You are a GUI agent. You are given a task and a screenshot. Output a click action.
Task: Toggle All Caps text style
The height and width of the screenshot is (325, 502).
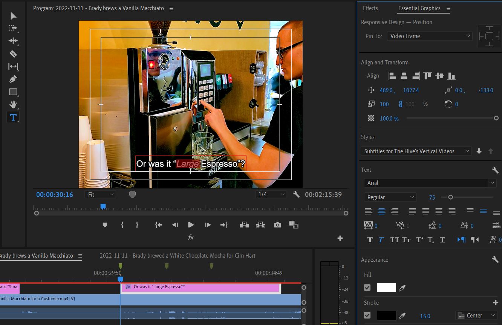coord(395,240)
